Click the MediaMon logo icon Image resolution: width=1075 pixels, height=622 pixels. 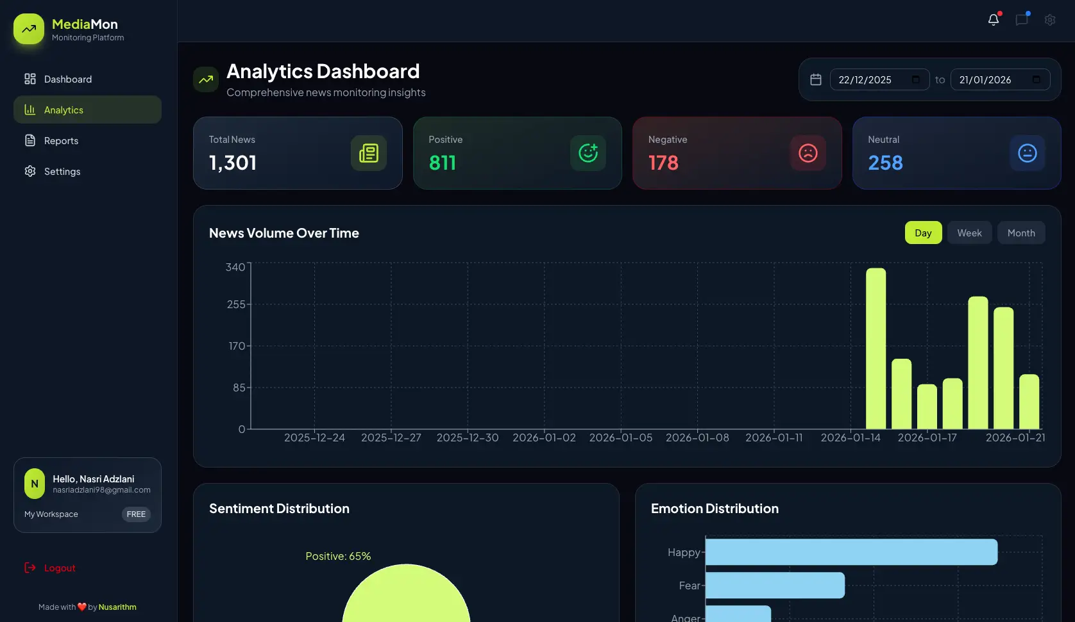click(29, 29)
